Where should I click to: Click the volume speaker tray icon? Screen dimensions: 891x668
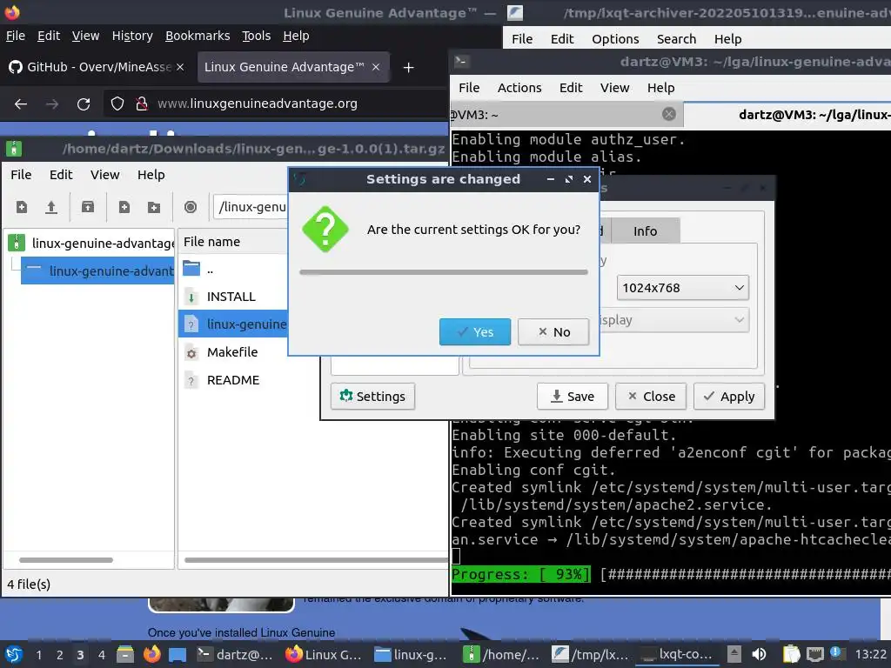coord(759,654)
